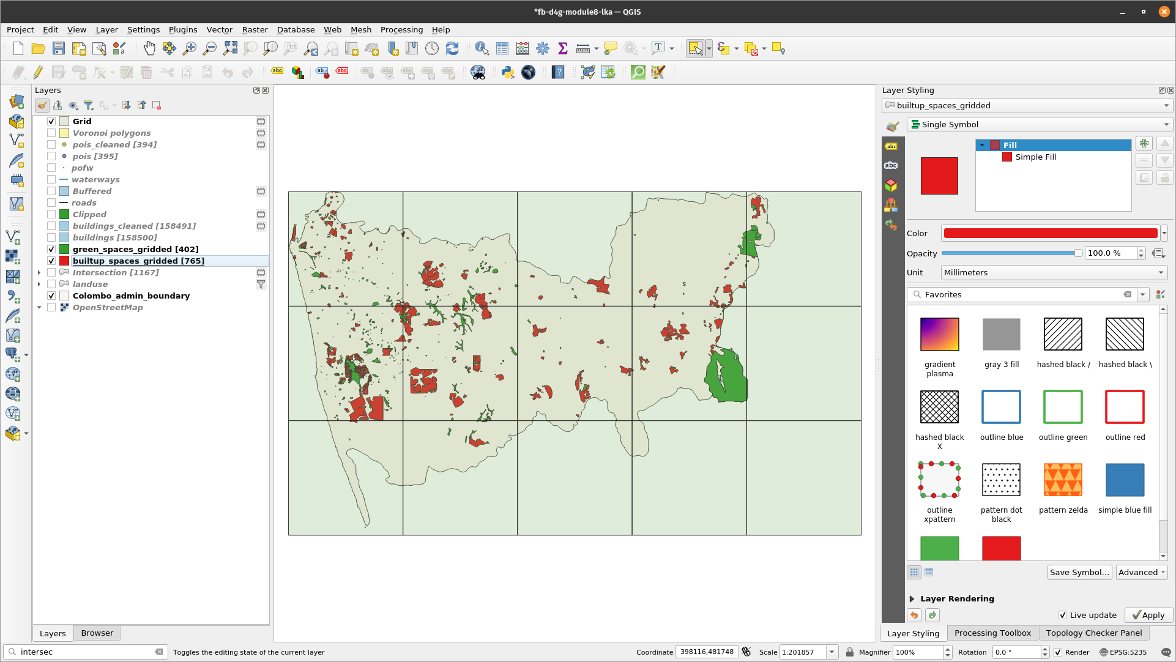Refresh the map canvas
1176x662 pixels.
452,49
